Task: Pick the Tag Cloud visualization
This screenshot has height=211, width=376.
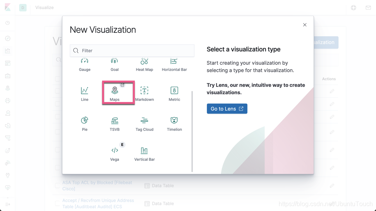Action: [x=144, y=124]
